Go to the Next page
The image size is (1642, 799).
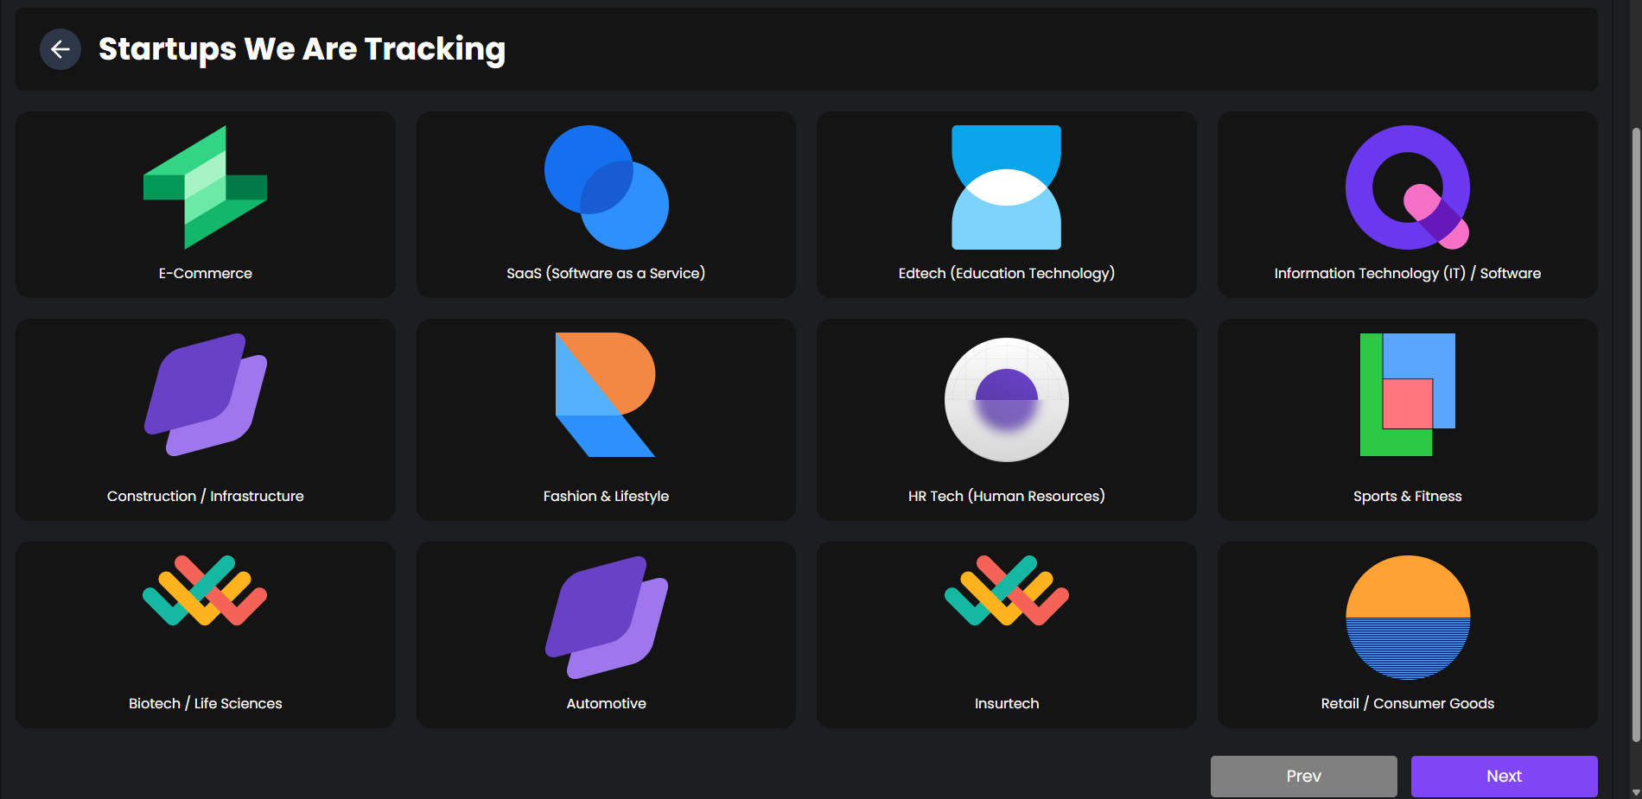1504,776
